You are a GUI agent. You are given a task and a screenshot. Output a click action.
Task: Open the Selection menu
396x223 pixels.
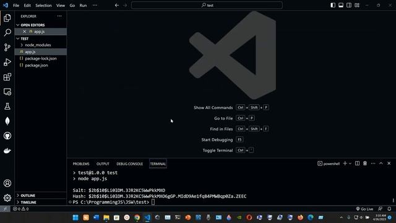(x=43, y=6)
